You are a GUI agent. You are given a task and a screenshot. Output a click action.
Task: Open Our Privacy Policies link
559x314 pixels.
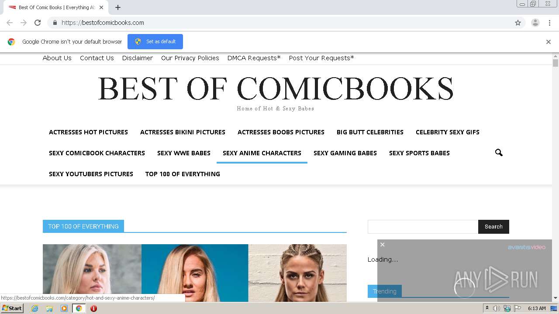click(190, 58)
